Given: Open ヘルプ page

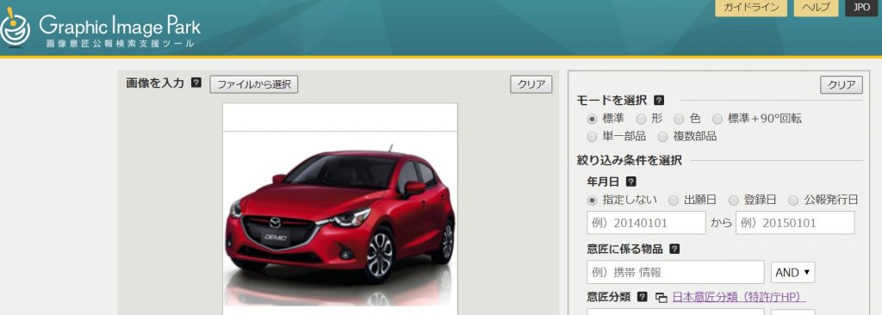Looking at the screenshot, I should (817, 7).
